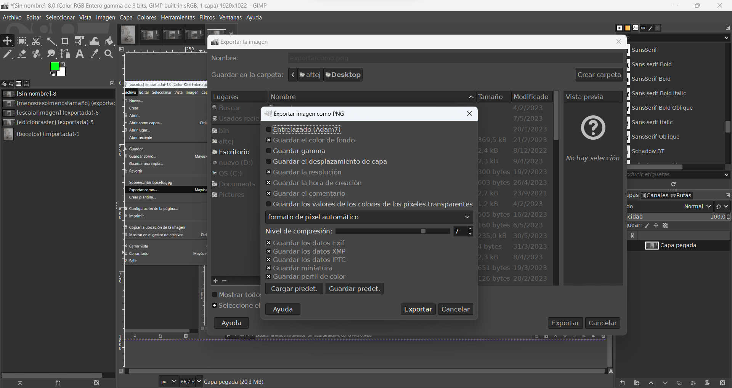This screenshot has width=732, height=388.
Task: Click the layer lock pixels brush icon
Action: pos(647,225)
